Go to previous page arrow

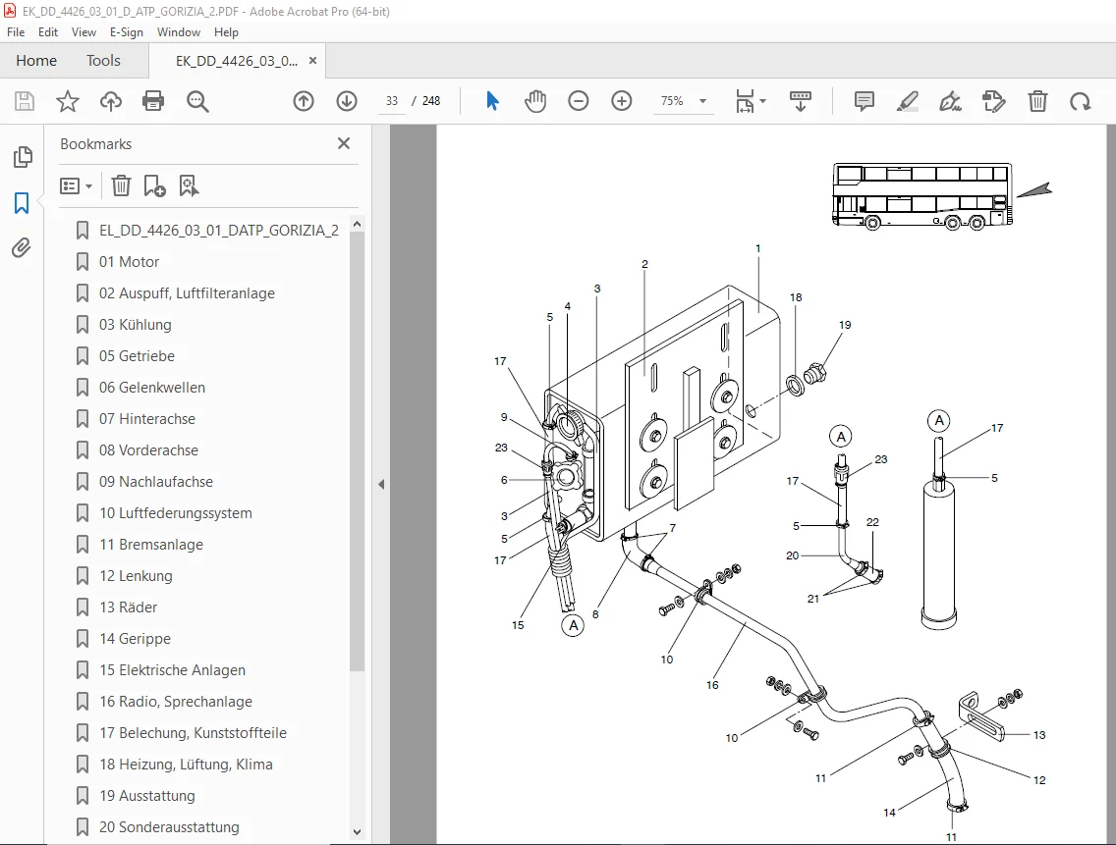coord(304,101)
